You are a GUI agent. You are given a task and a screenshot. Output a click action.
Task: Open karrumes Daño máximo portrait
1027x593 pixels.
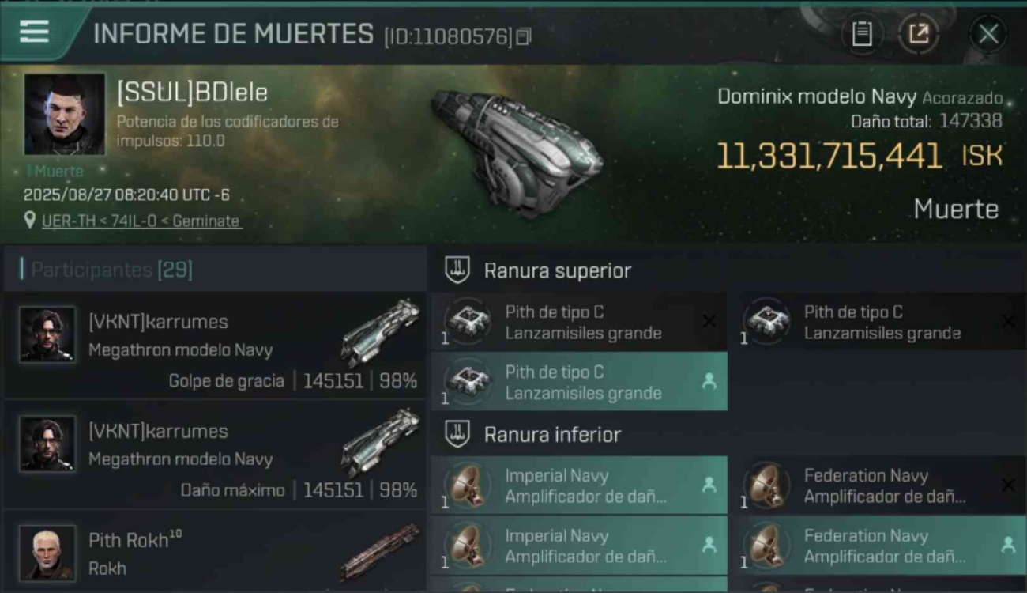pyautogui.click(x=48, y=444)
